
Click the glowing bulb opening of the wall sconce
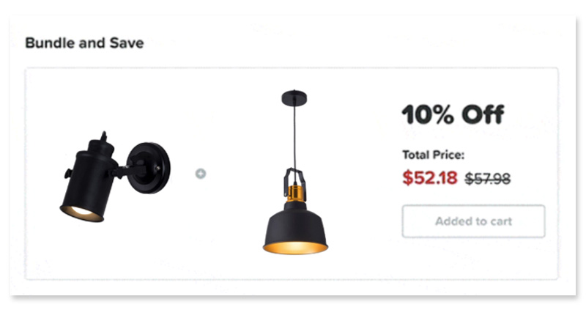pos(81,213)
